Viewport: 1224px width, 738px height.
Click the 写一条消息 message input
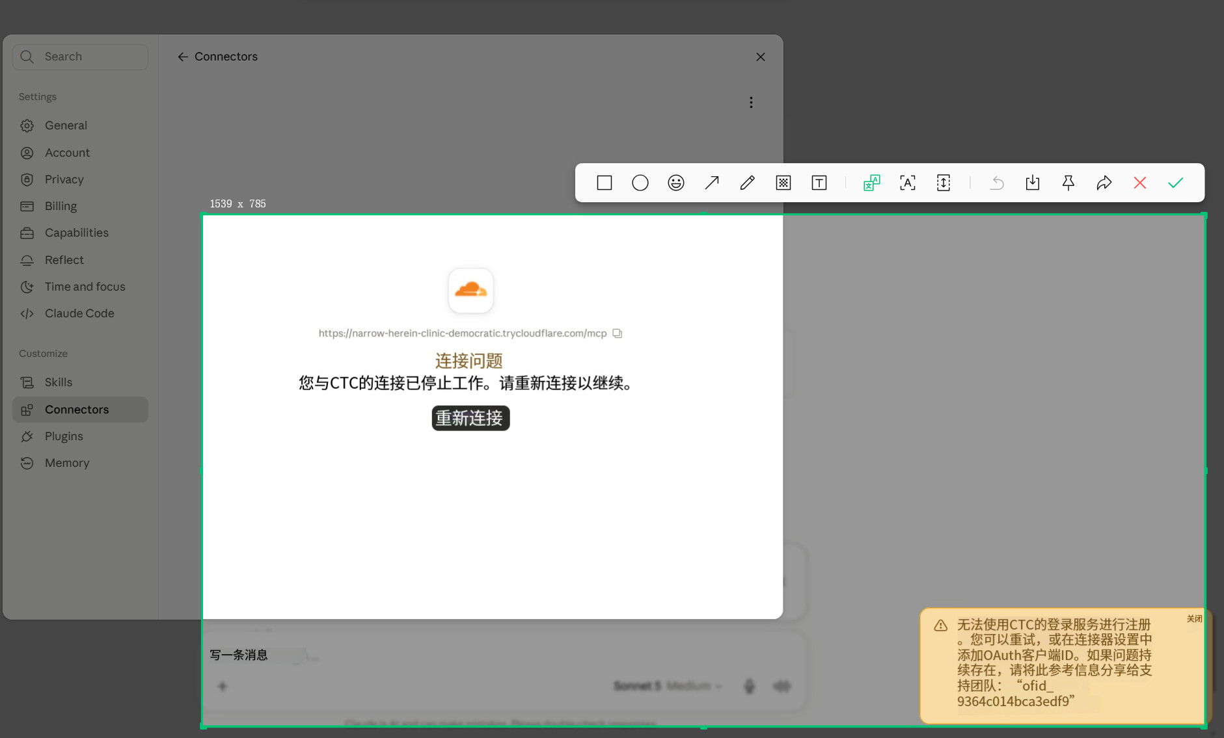point(239,655)
